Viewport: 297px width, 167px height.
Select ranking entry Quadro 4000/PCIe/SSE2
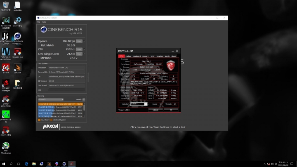[x=60, y=110]
